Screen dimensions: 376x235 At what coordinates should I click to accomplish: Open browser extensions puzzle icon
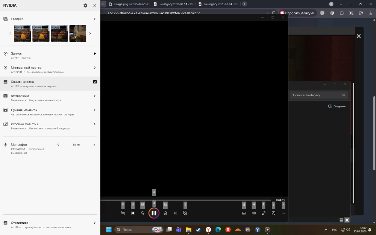click(x=342, y=13)
